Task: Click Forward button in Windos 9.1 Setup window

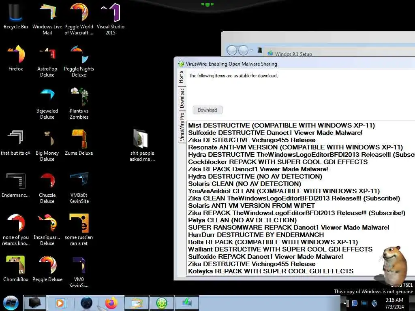Action: tap(243, 50)
